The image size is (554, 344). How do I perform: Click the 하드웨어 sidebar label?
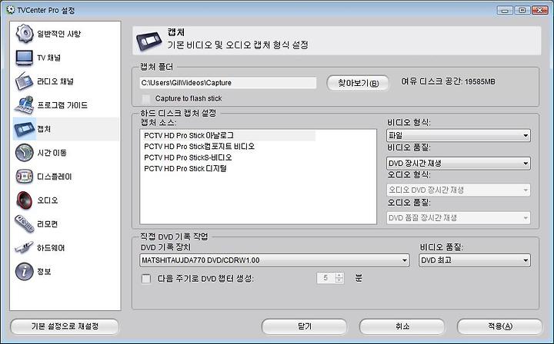51,248
